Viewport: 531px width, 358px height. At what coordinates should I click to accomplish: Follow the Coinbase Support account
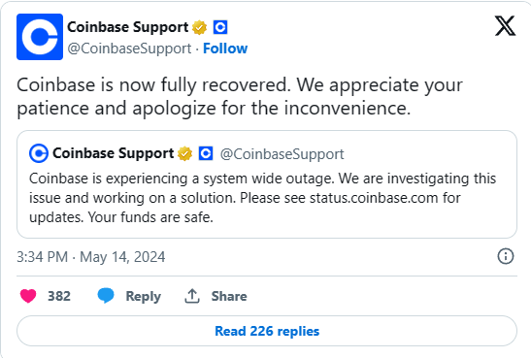tap(225, 49)
